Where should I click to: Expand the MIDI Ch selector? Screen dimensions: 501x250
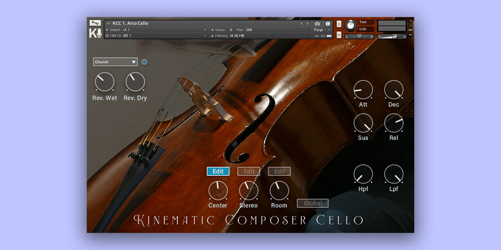point(155,35)
